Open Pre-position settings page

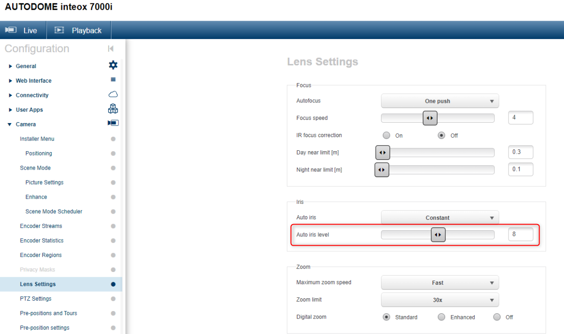[45, 328]
